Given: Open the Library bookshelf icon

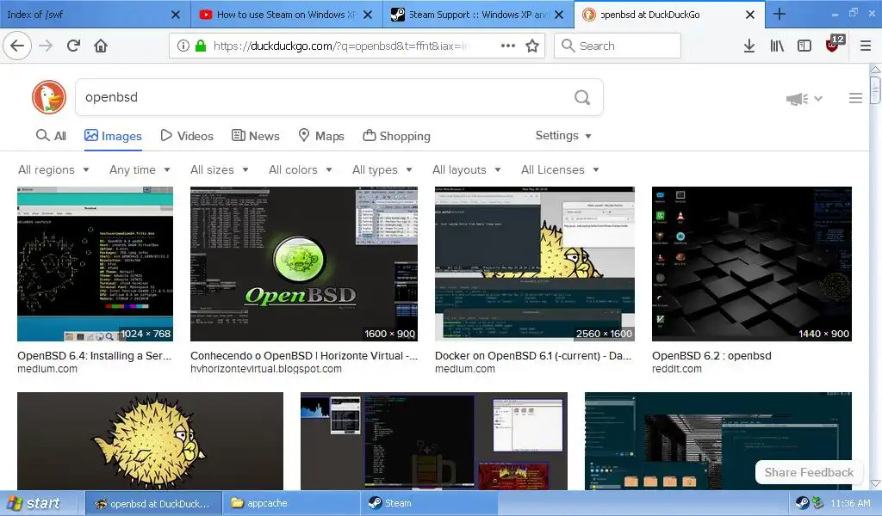Looking at the screenshot, I should click(777, 46).
